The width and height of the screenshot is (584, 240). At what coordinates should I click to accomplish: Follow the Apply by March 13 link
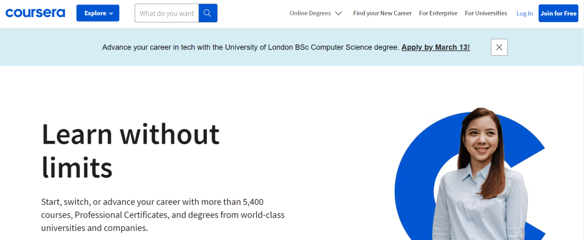pyautogui.click(x=435, y=47)
